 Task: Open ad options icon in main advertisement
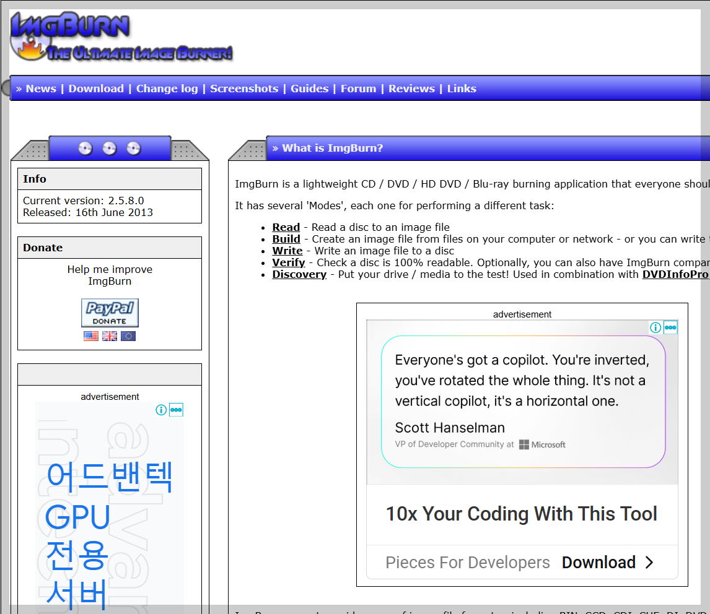point(670,327)
